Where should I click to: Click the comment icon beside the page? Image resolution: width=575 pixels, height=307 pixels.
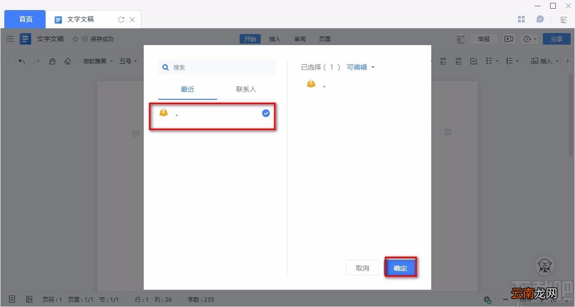448,132
